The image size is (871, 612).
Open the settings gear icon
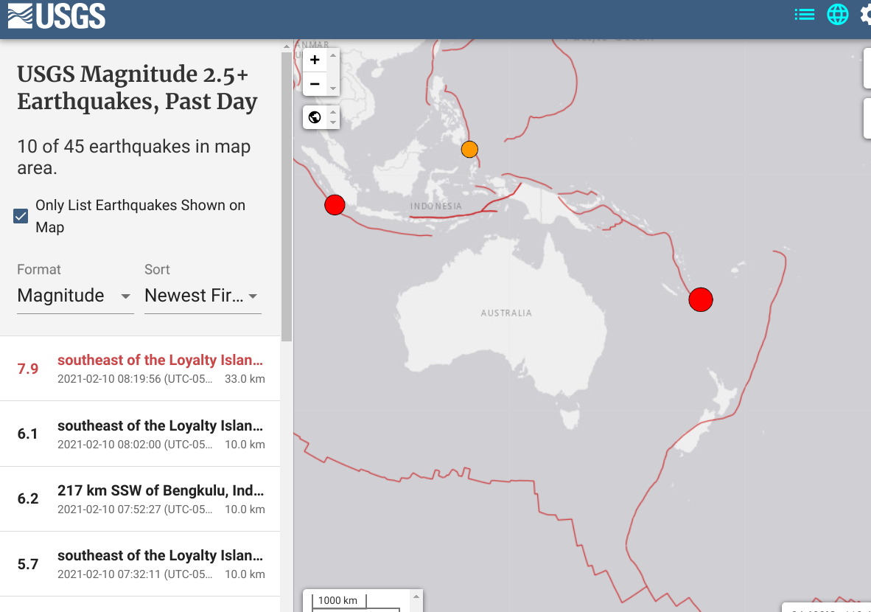click(x=865, y=15)
